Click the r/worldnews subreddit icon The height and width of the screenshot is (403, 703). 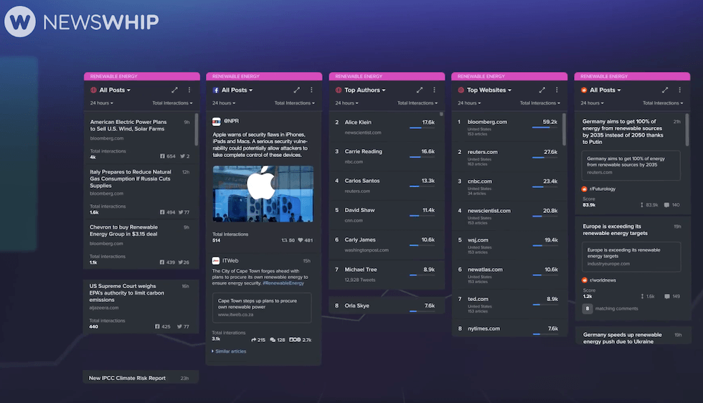(x=585, y=280)
